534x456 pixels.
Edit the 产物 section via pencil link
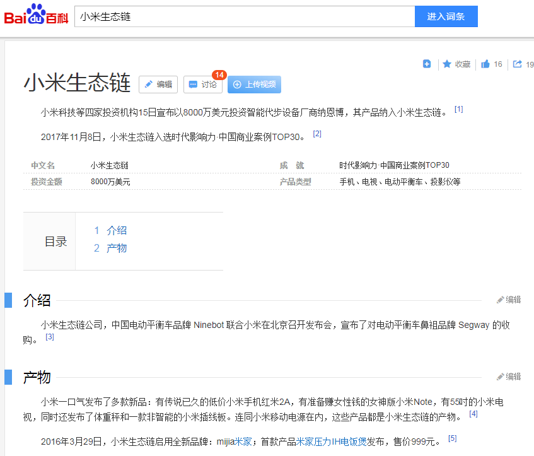pos(509,377)
